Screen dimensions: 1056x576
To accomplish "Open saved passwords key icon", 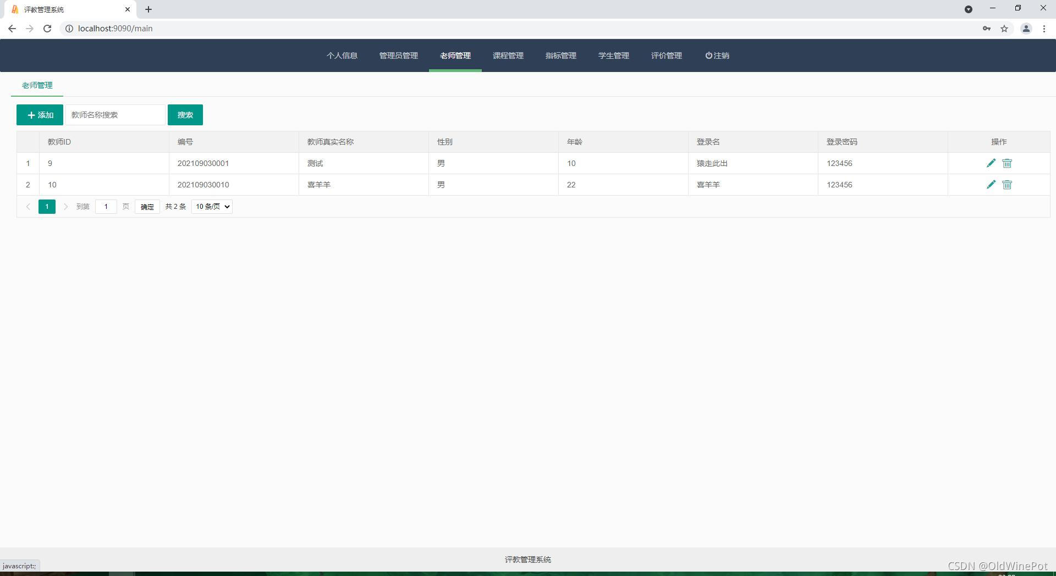I will pos(987,29).
